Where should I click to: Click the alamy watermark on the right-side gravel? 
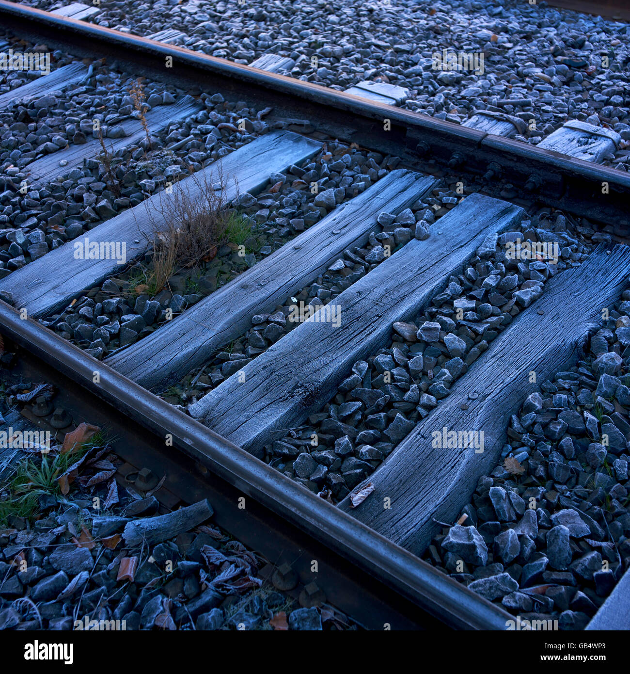pos(532,251)
